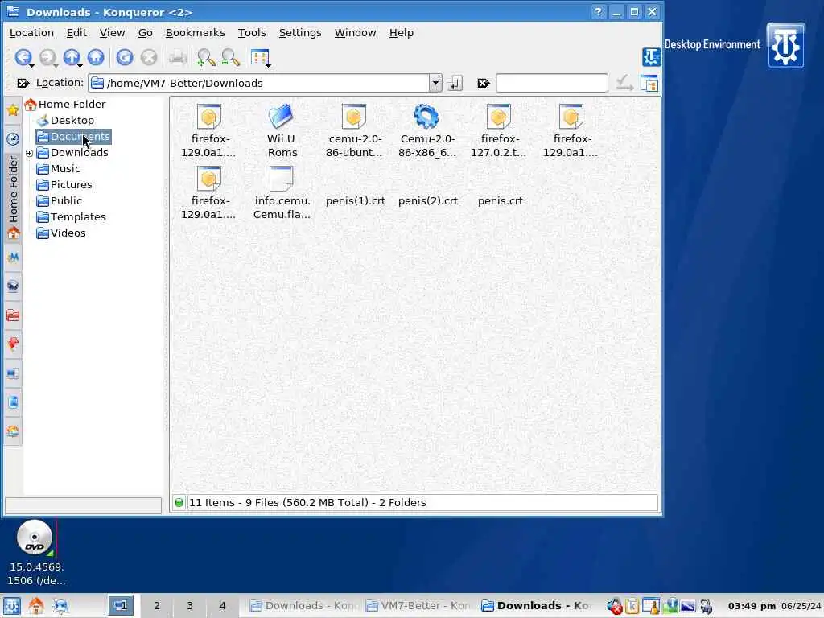Image resolution: width=824 pixels, height=618 pixels.
Task: Open the Settings menu
Action: [x=300, y=32]
